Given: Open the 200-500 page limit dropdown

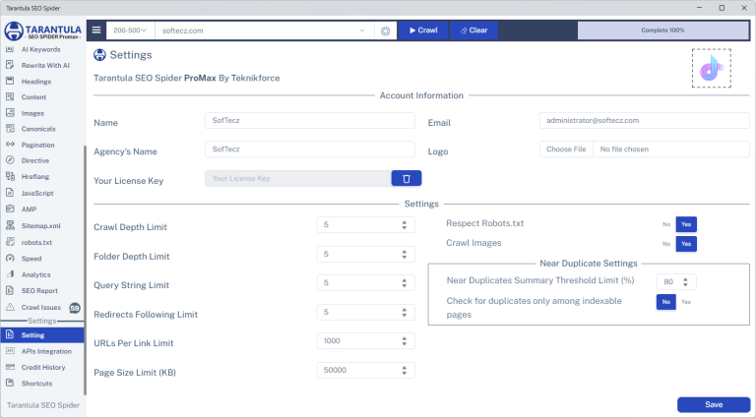Looking at the screenshot, I should 130,30.
